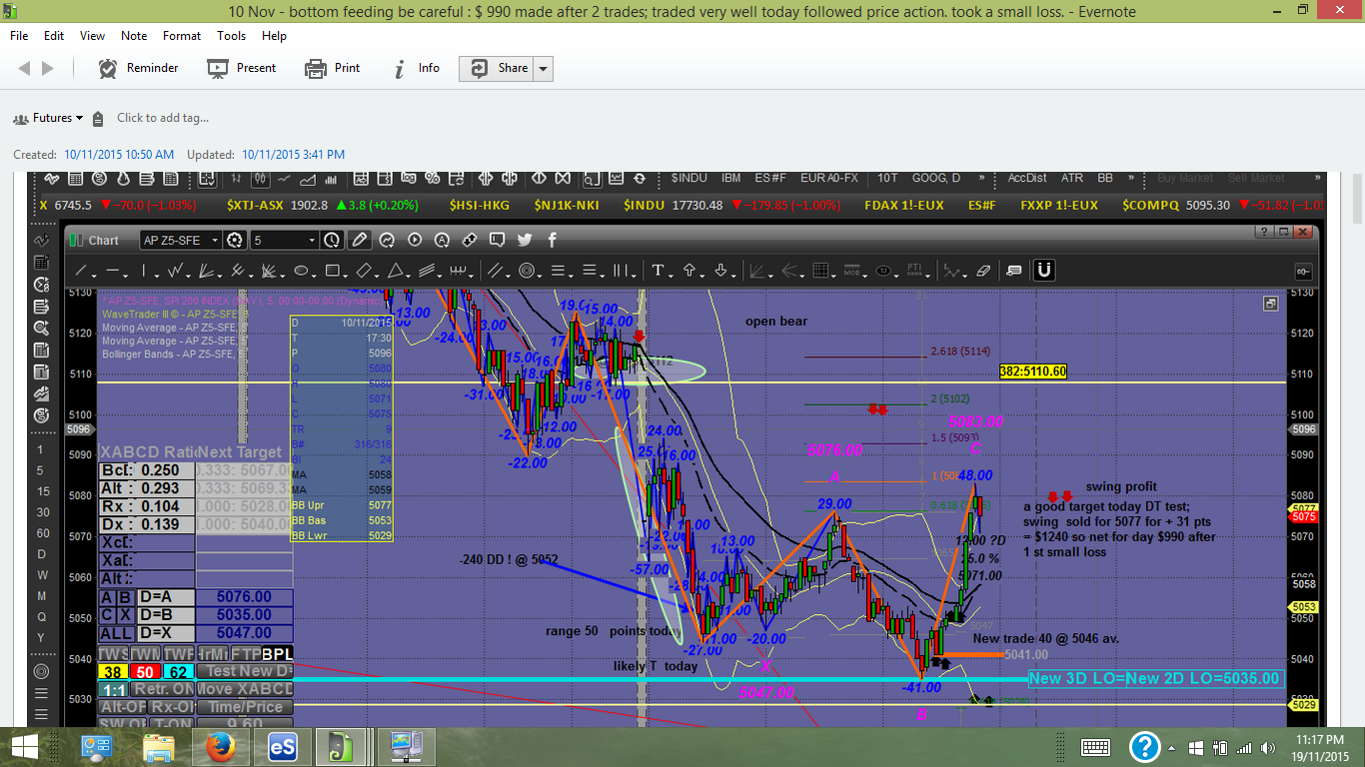
Task: Select the W weekly interval in side strip
Action: (41, 575)
